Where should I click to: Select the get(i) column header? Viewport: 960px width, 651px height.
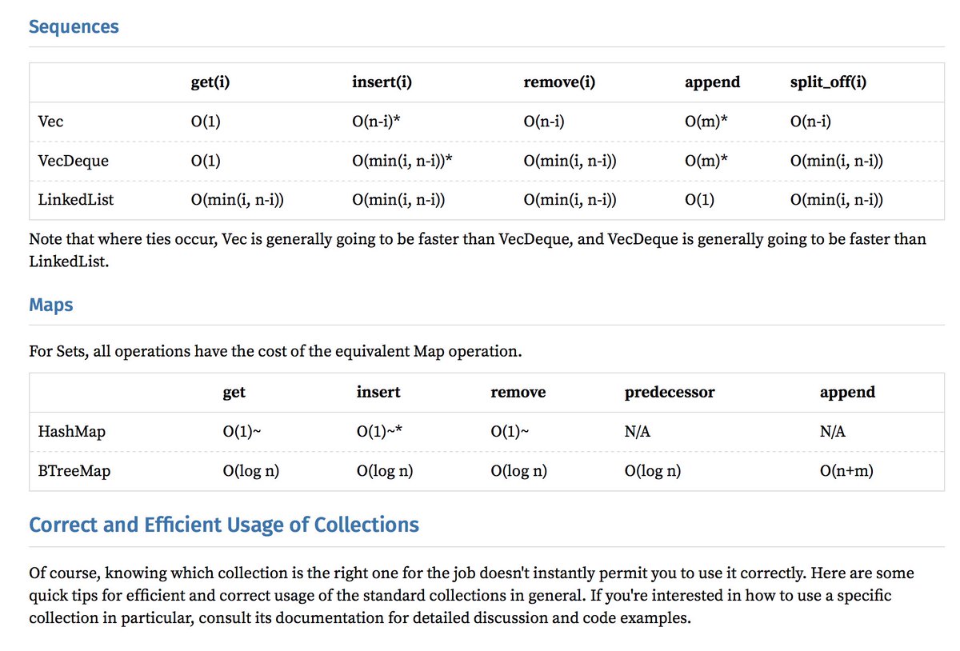pos(211,82)
